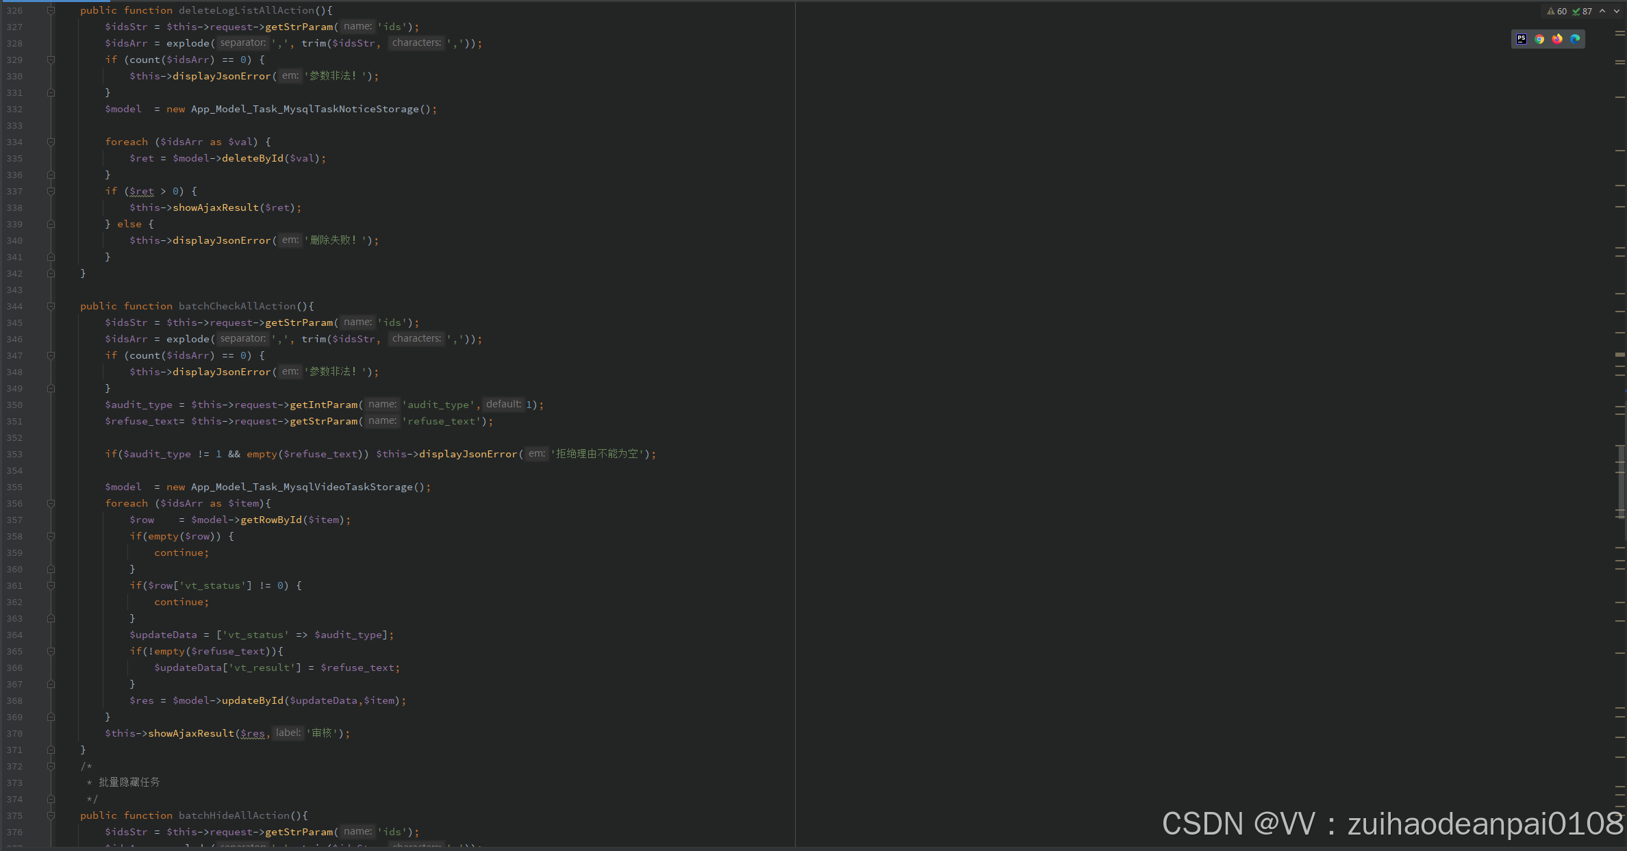This screenshot has width=1627, height=851.
Task: Click the 87 typos indicator
Action: pos(1582,11)
